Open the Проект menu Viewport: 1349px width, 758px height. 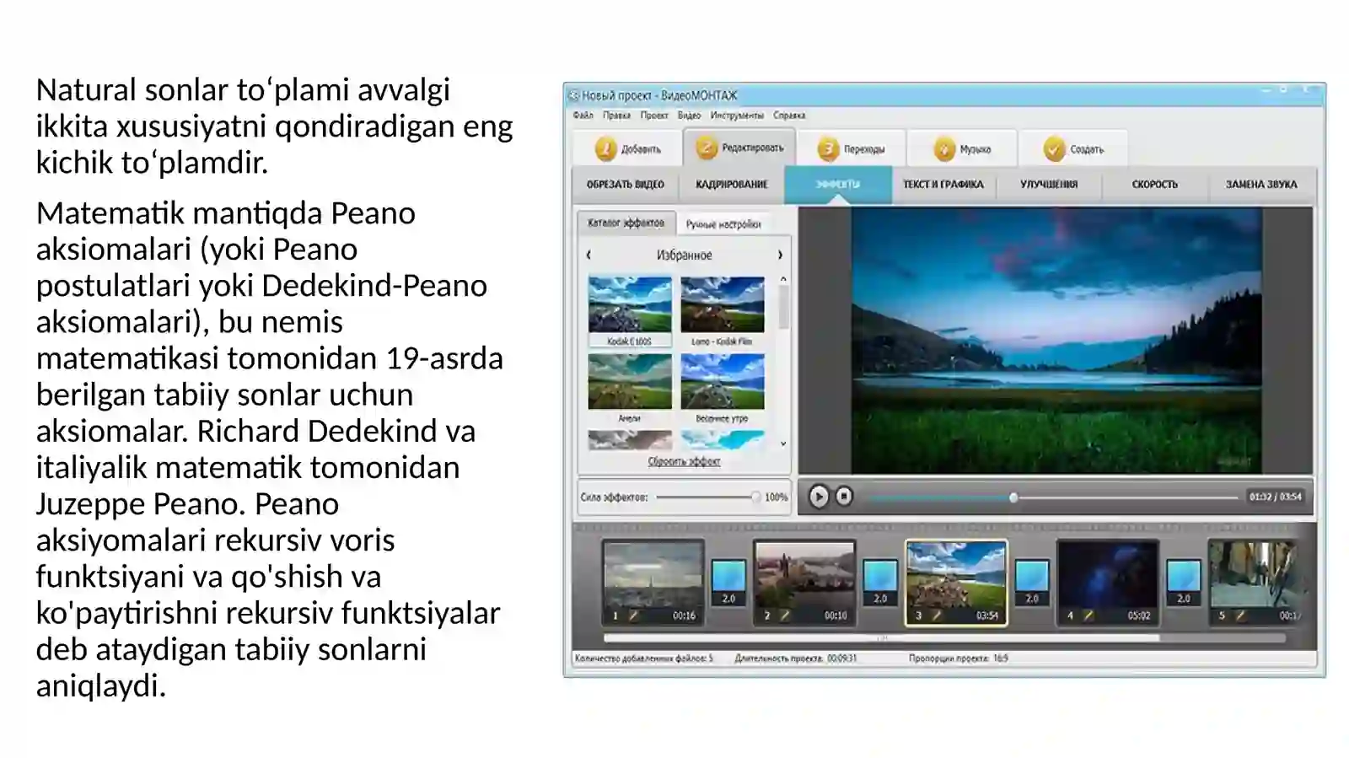click(x=654, y=116)
